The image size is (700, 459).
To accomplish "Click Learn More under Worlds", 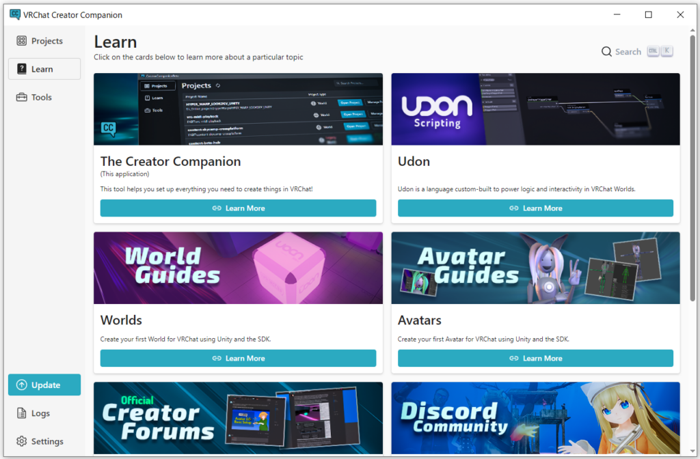I will (238, 359).
